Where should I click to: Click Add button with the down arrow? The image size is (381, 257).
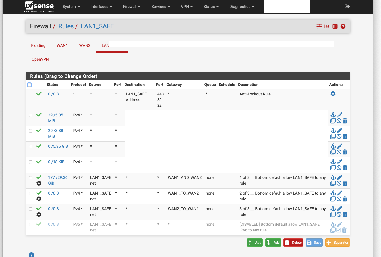tap(273, 243)
